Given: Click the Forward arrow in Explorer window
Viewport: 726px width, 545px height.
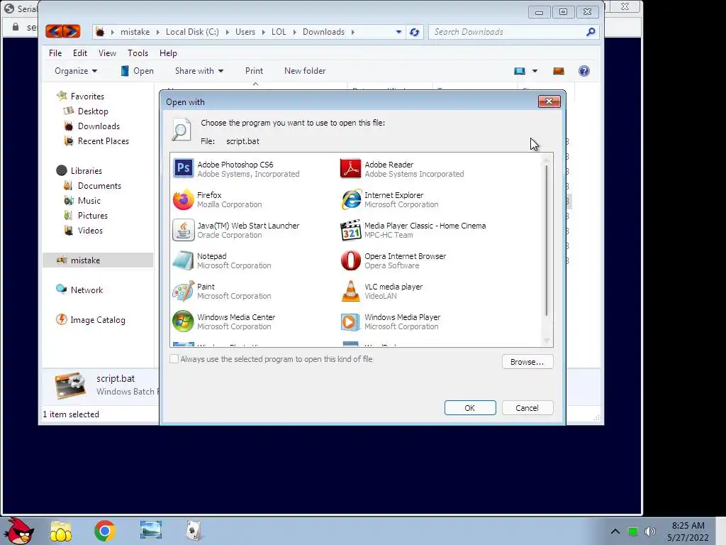Looking at the screenshot, I should [x=72, y=31].
